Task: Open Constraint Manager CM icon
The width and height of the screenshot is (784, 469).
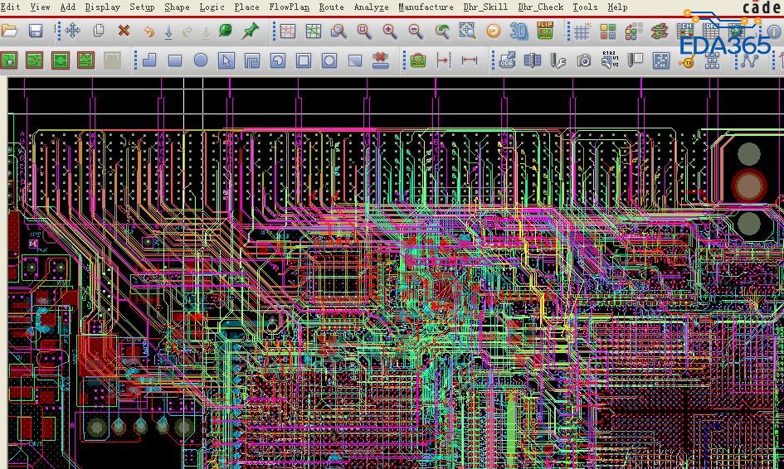Action: click(685, 30)
